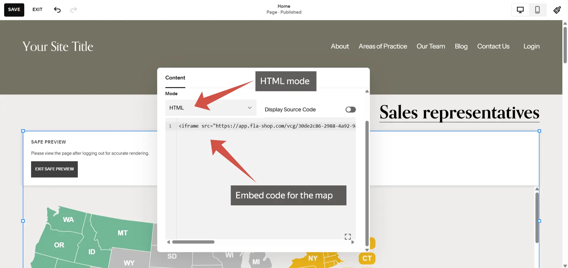Select the Content tab
The height and width of the screenshot is (268, 568).
pyautogui.click(x=175, y=78)
